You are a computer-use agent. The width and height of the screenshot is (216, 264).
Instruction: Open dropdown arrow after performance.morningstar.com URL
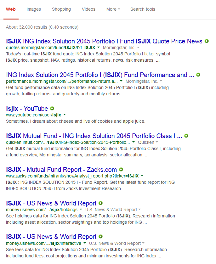pos(121,81)
